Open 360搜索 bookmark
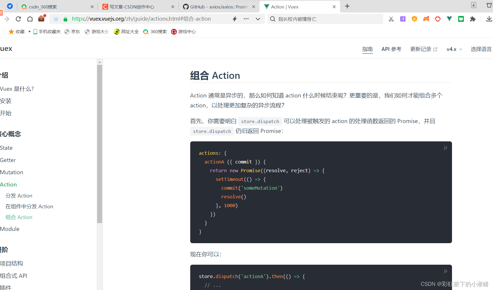 [155, 32]
